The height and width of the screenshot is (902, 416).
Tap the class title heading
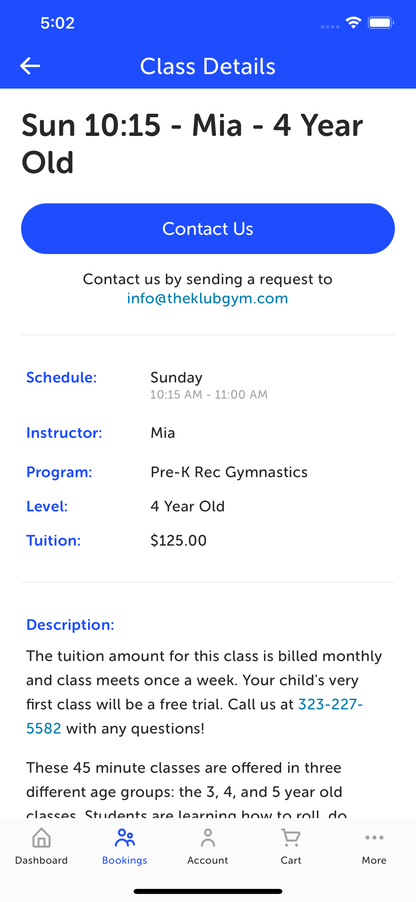point(192,144)
